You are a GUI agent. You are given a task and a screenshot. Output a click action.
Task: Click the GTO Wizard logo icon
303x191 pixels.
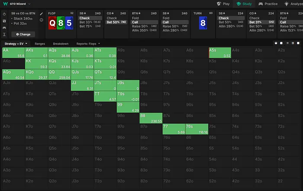[6, 4]
